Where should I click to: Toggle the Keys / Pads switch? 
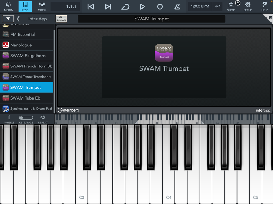tap(26, 118)
